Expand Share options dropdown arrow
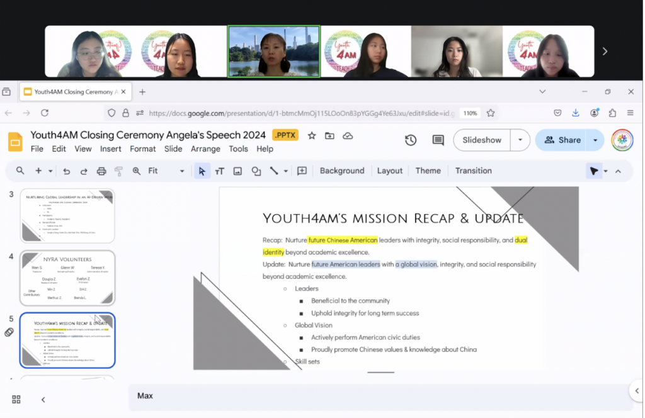This screenshot has height=418, width=645. (x=595, y=140)
